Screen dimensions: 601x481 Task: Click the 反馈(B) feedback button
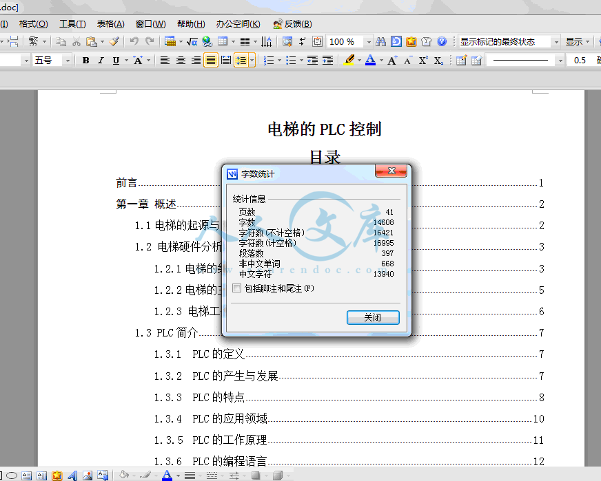click(x=292, y=23)
